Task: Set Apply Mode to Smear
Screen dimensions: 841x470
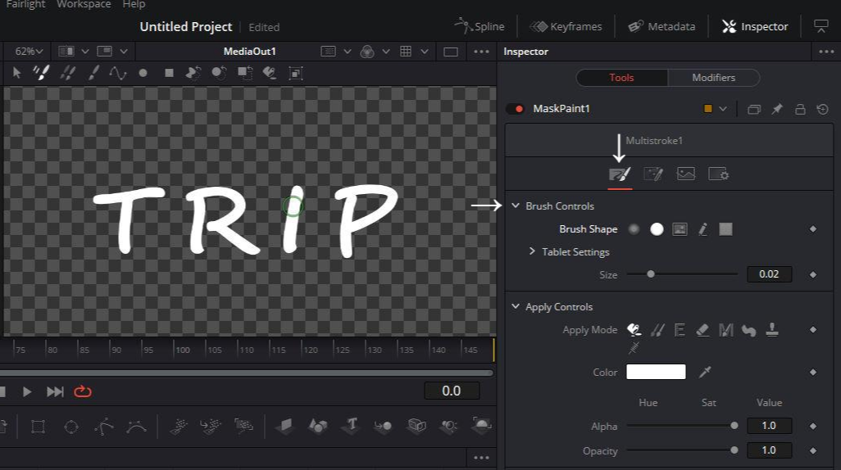Action: (748, 330)
